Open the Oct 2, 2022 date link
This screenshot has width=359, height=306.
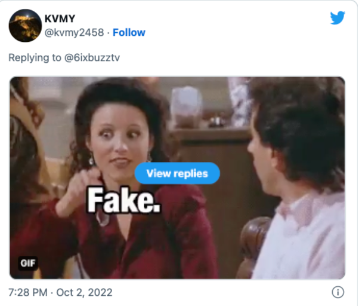pyautogui.click(x=84, y=292)
